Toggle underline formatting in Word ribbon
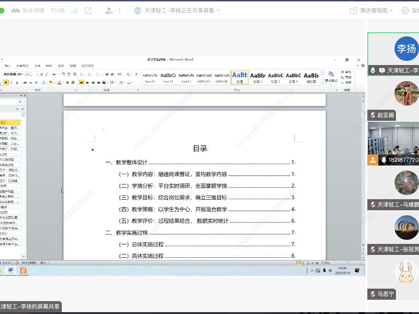The height and width of the screenshot is (314, 419). pos(18,83)
